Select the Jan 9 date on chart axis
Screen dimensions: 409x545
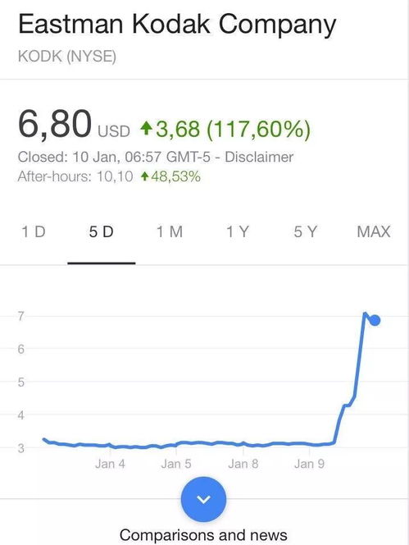(x=309, y=464)
